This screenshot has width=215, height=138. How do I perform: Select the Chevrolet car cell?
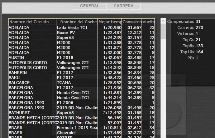click(x=77, y=133)
